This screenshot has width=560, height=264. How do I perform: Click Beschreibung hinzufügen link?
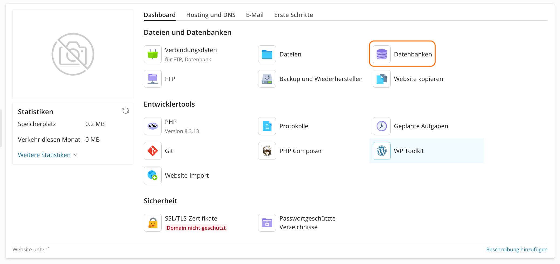click(517, 249)
